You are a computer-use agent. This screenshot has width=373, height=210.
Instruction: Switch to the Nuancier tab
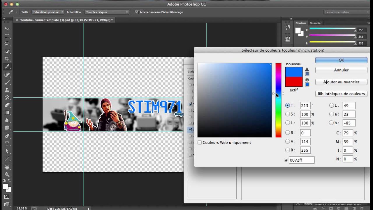pyautogui.click(x=316, y=23)
